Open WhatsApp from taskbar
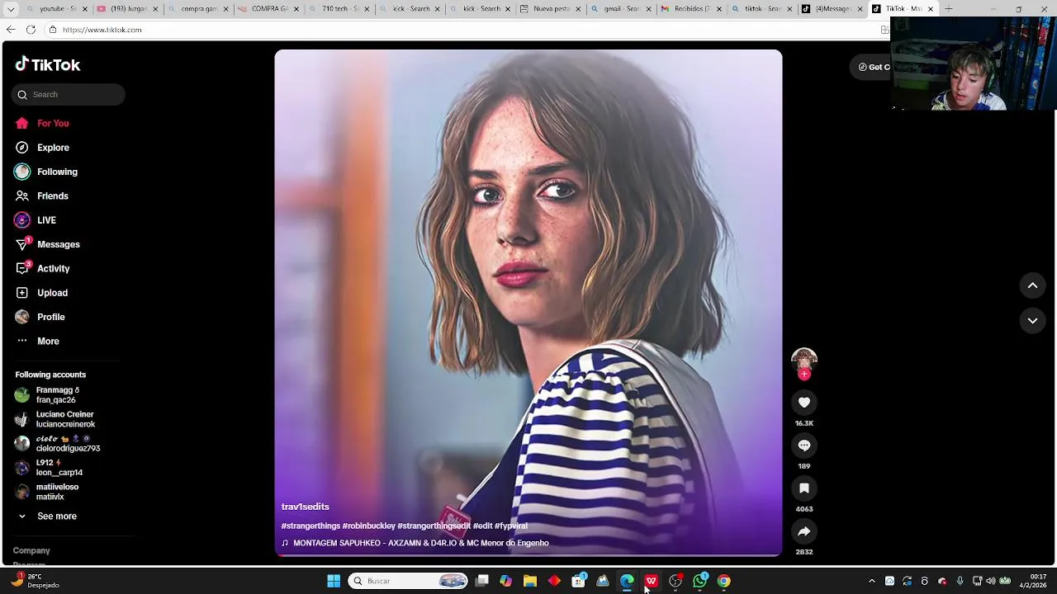1057x594 pixels. (700, 581)
